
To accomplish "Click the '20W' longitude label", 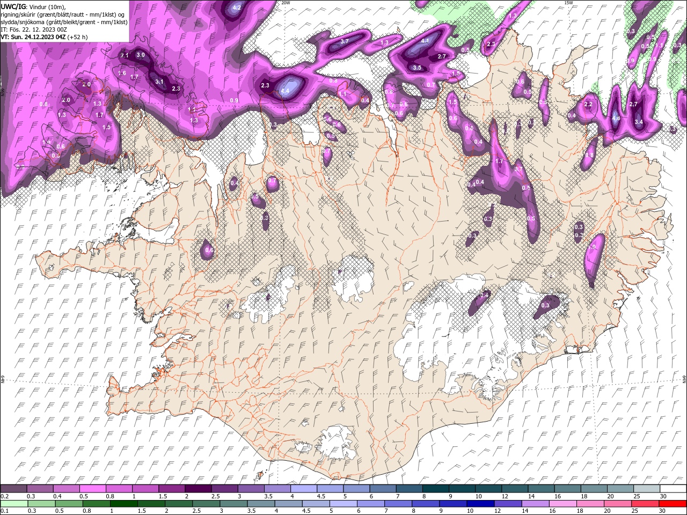I will pos(286,3).
